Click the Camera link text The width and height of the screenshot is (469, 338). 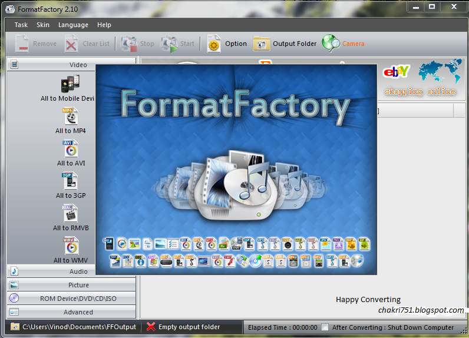[354, 44]
